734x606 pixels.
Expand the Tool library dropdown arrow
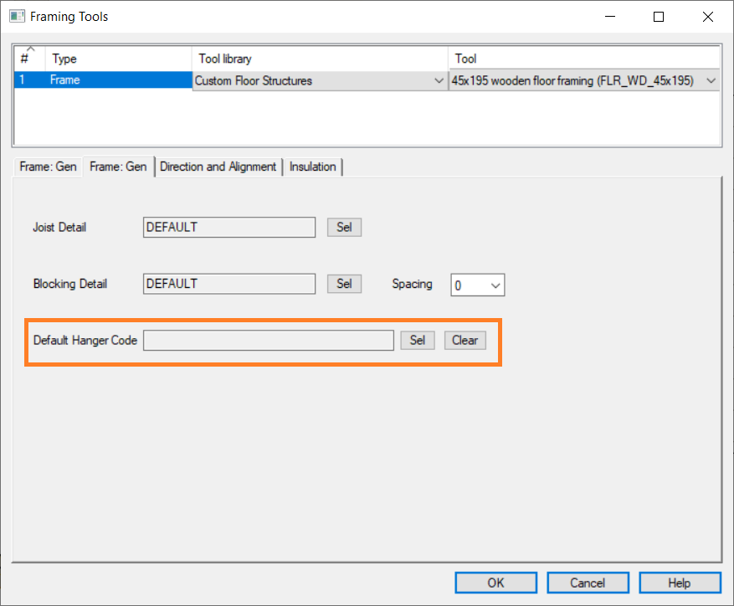pos(439,81)
